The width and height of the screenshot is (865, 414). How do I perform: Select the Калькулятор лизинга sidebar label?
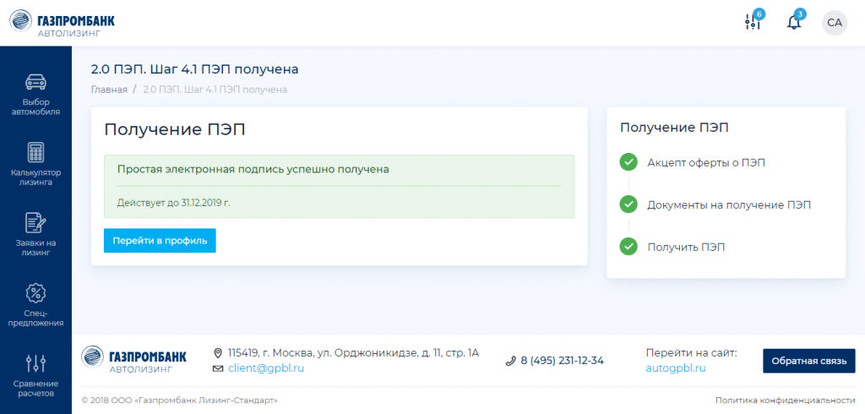[x=35, y=177]
